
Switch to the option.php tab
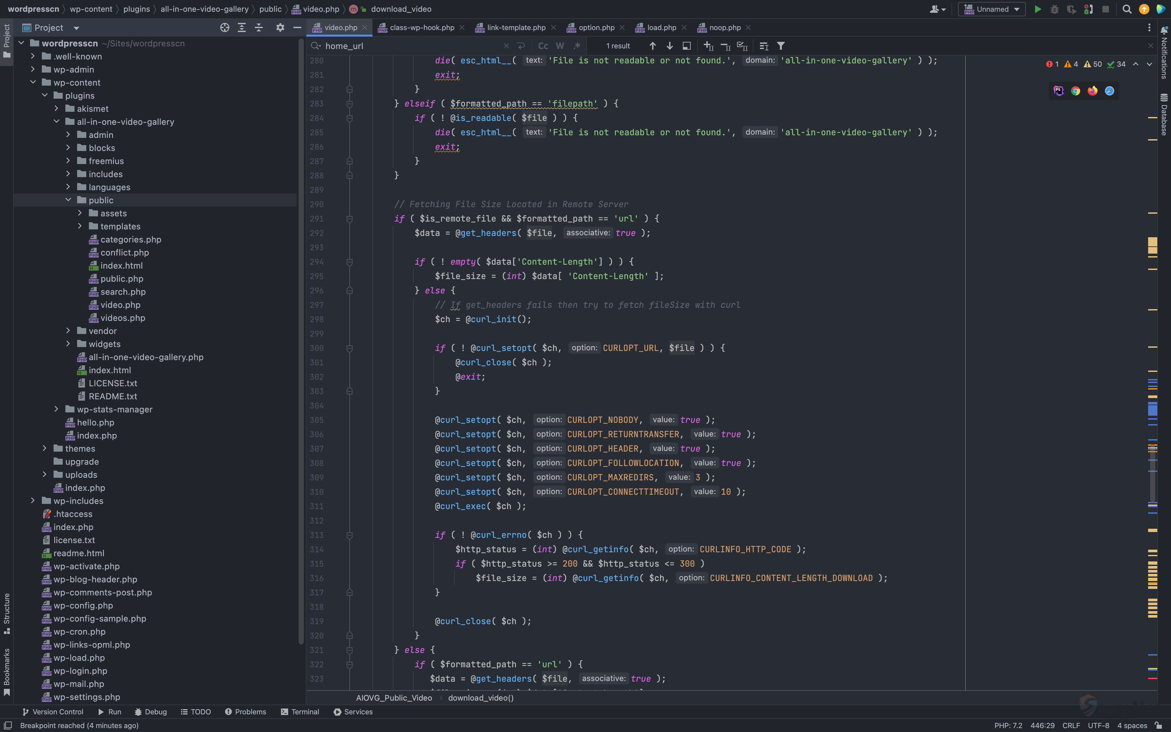tap(596, 27)
